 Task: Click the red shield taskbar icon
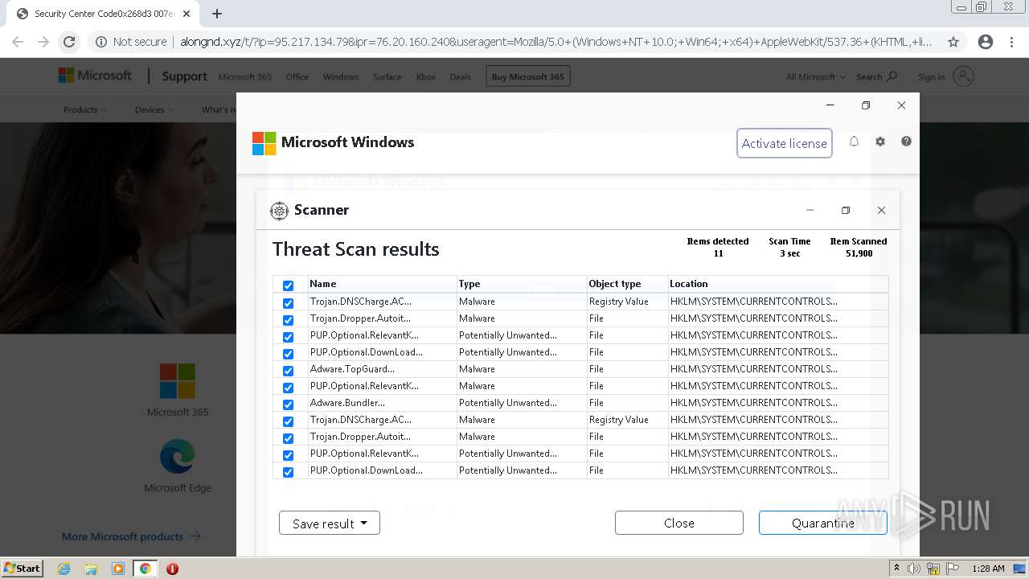(172, 569)
